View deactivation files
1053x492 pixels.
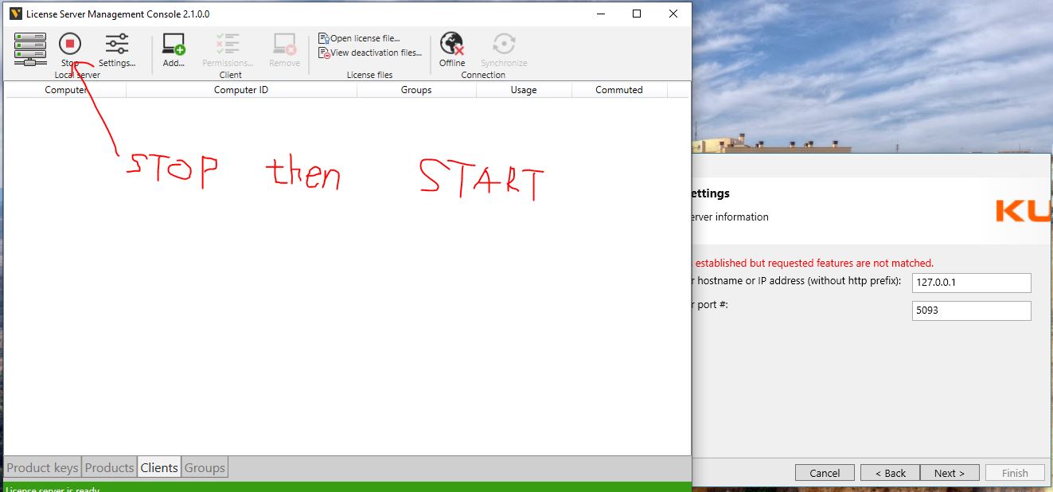[x=370, y=53]
